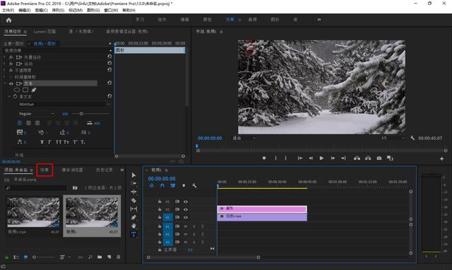Click the pink graphic clip on the timeline
Viewport: 452px width, 270px height.
(x=262, y=209)
